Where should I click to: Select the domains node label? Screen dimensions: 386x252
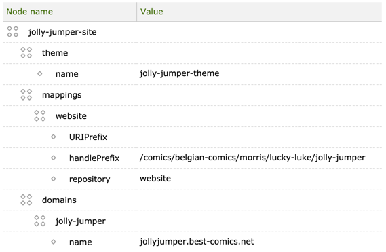59,200
